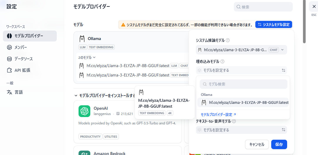Open the モデルプロバイダー設定 link
Screen dimensions: 318x155
(x=218, y=115)
